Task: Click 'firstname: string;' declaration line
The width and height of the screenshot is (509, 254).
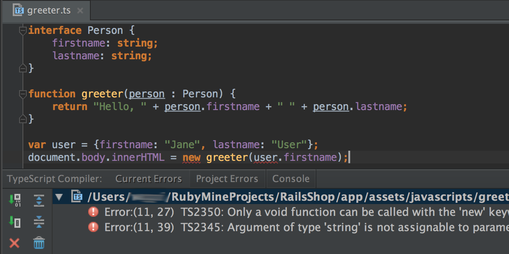Action: pyautogui.click(x=105, y=43)
